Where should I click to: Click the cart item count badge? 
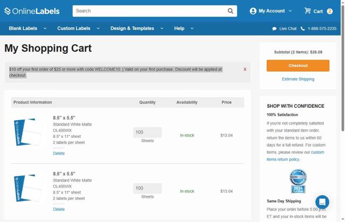[x=329, y=11]
